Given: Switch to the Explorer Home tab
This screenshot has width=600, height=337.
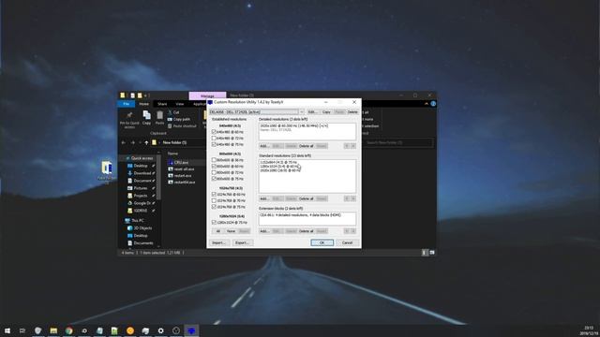Looking at the screenshot, I should [143, 104].
